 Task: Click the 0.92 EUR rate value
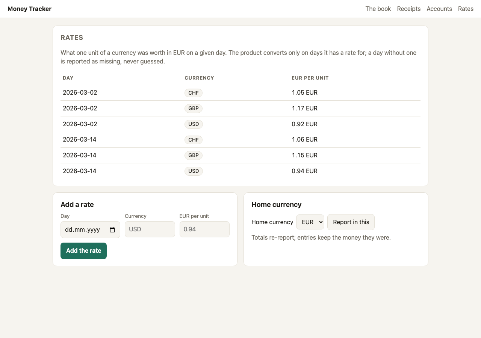click(305, 124)
